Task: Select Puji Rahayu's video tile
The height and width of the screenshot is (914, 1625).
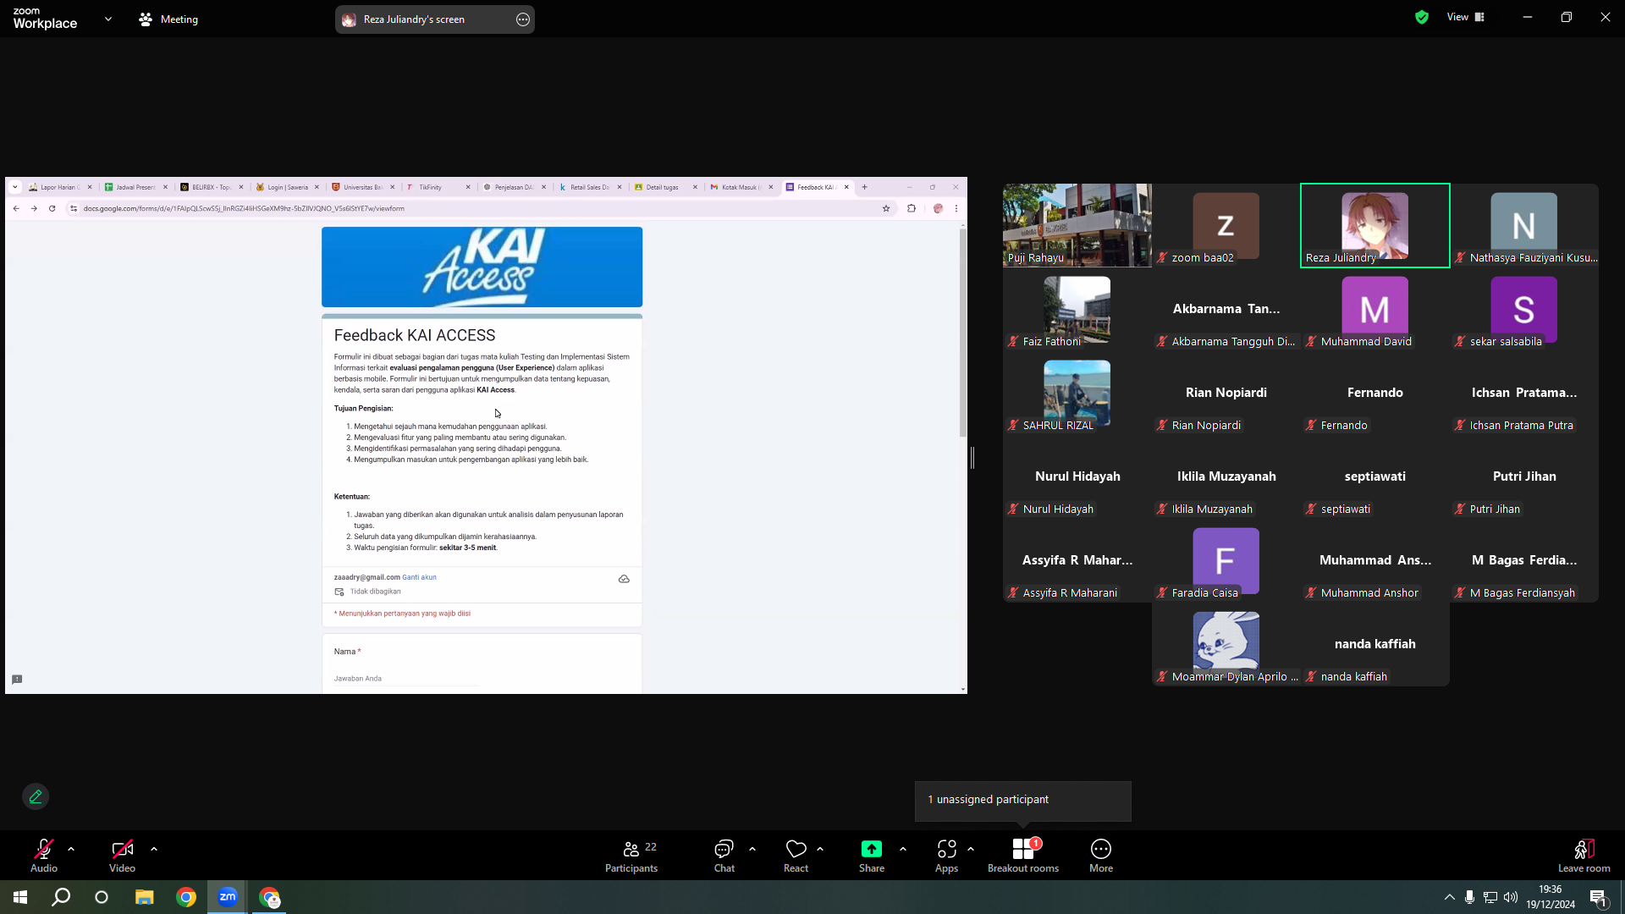Action: (1077, 225)
